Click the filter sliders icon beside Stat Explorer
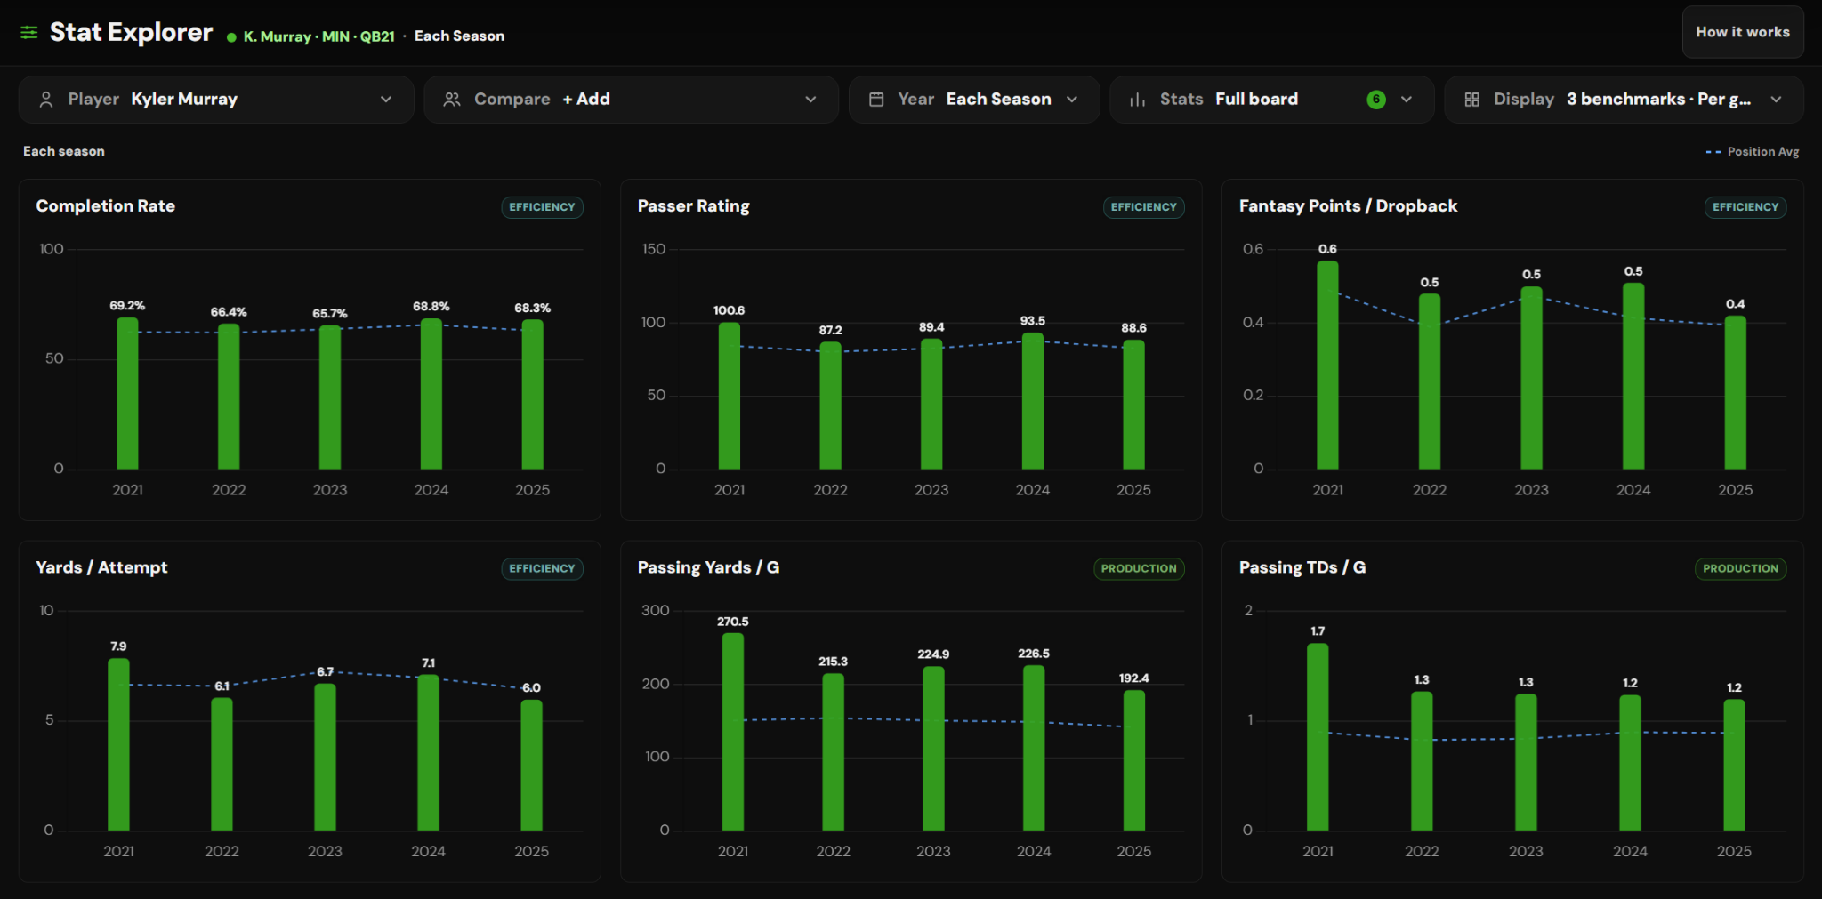 point(29,33)
